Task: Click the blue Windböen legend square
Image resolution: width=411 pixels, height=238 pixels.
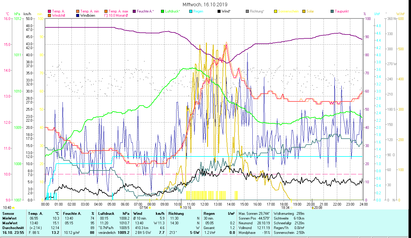Action: pyautogui.click(x=78, y=15)
